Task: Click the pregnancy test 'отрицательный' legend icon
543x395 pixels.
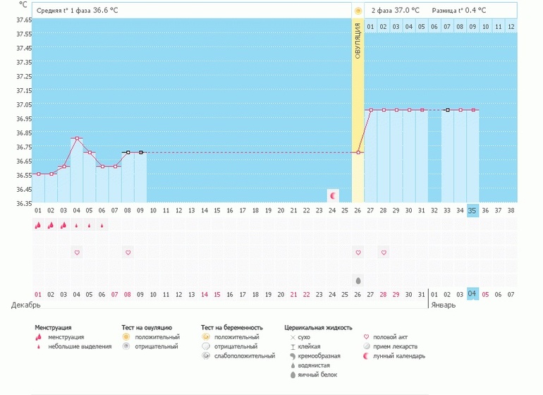Action: tap(206, 346)
